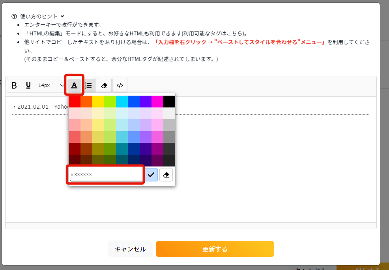Screen dimensions: 389x270
Task: Toggle underline formatting in editor toolbar
Action: tap(28, 85)
